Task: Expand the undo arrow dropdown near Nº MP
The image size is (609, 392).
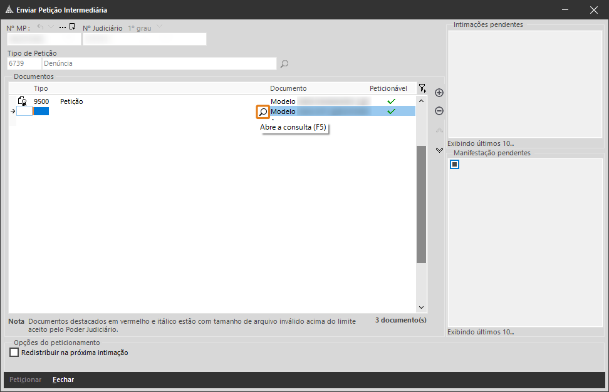Action: pyautogui.click(x=51, y=27)
